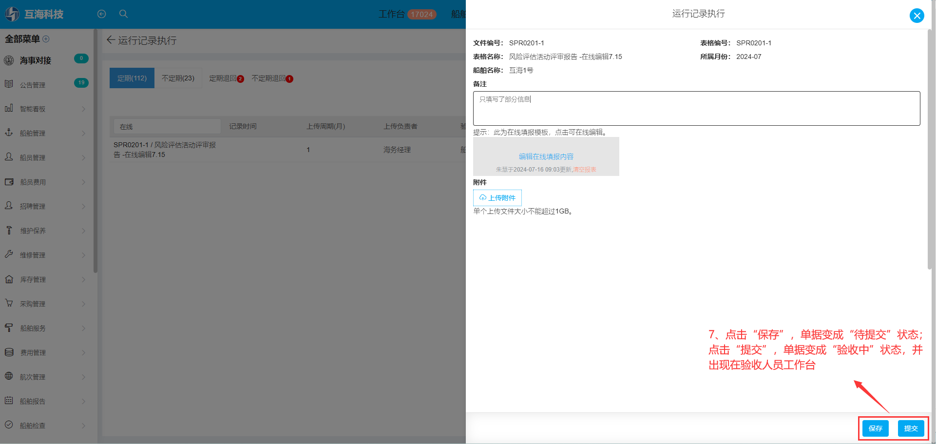Expand the 维修管理 menu chevron
This screenshot has width=936, height=444.
(x=83, y=255)
